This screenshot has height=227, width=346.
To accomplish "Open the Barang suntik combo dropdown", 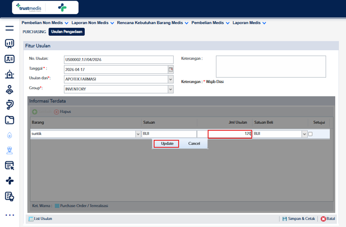I will tap(138, 134).
